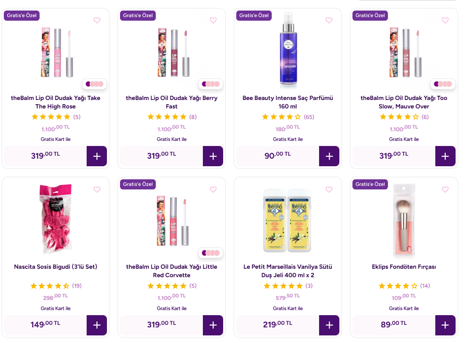Open star ratings for Bee Beauty Intense Saç Parfümü
The image size is (467, 343).
coord(281,117)
